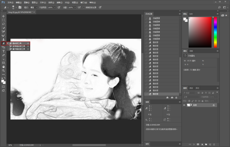Toggle pixel layer filter in Layers panel
Viewport: 230px width, 147px height.
(198, 93)
